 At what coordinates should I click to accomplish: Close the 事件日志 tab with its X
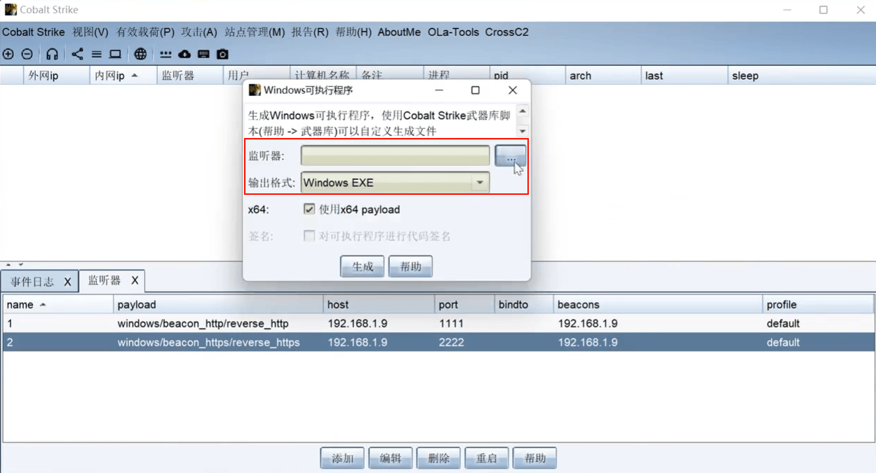coord(67,282)
